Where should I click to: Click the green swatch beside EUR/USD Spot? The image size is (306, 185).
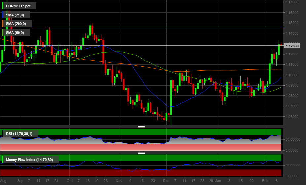pyautogui.click(x=3, y=6)
